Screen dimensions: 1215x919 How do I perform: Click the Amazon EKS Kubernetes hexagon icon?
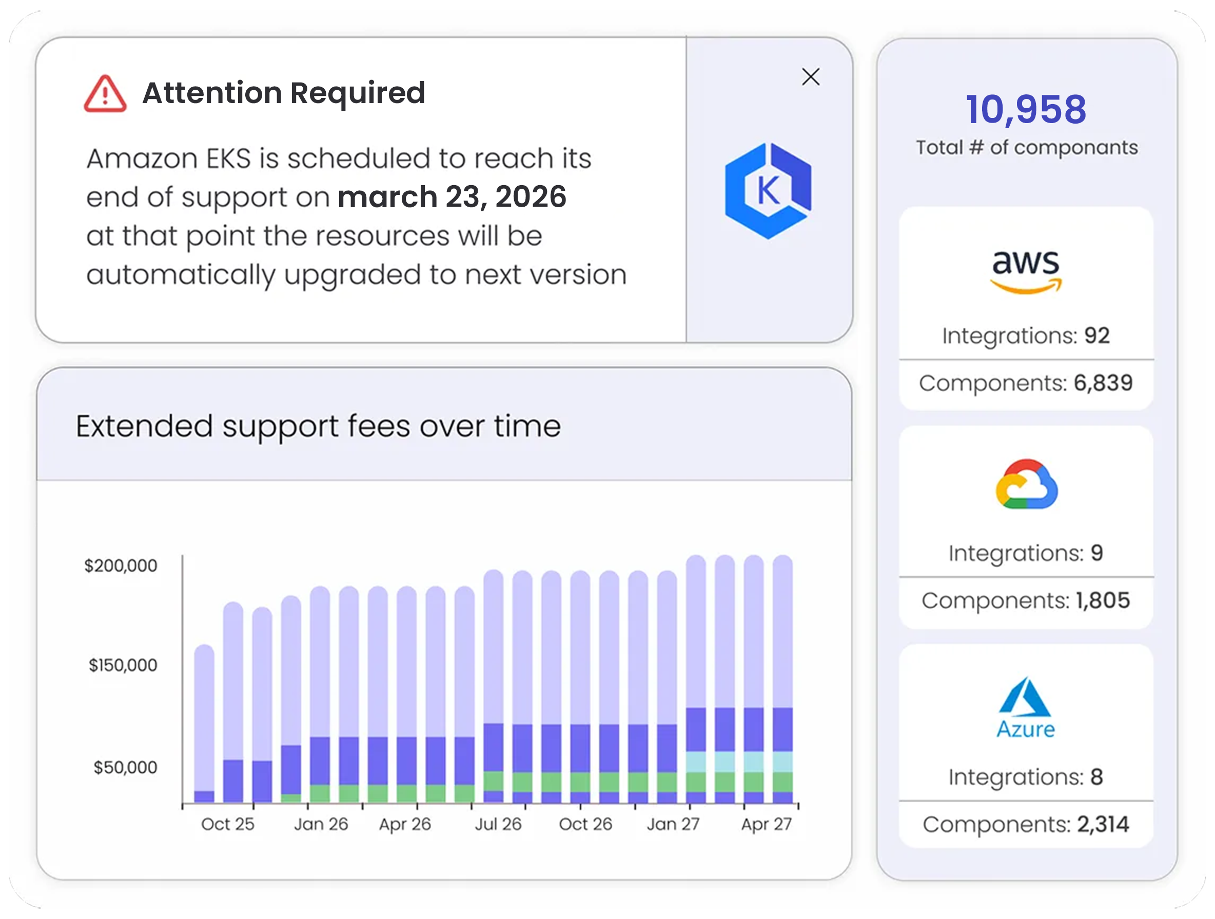tap(768, 190)
